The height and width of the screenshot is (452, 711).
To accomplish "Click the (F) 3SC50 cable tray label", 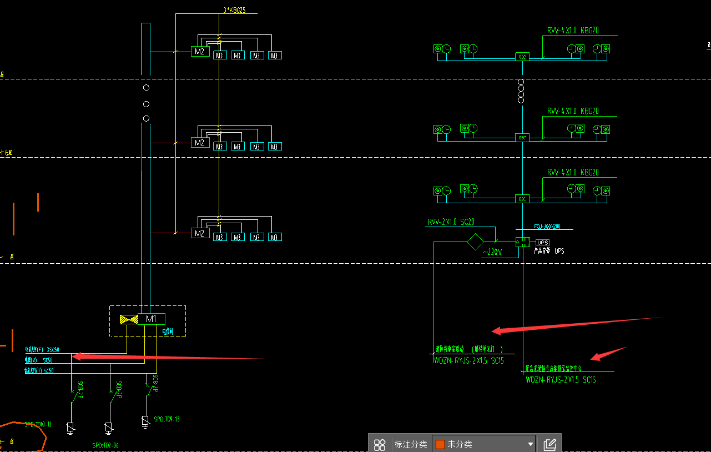I will [42, 350].
